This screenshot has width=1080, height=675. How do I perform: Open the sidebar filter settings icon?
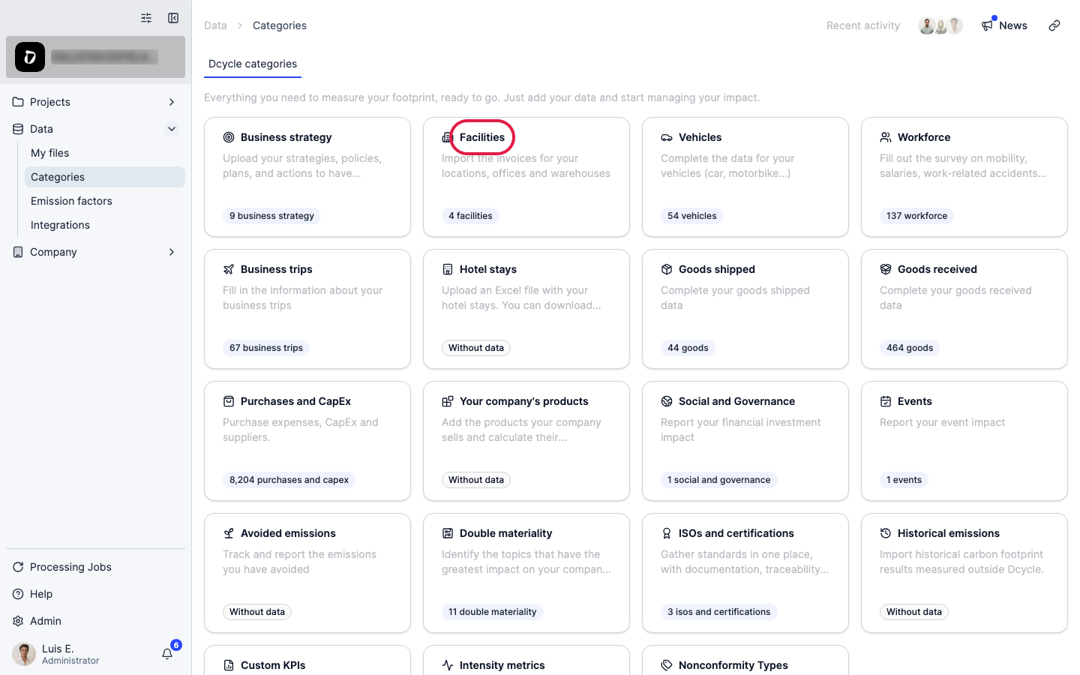tap(146, 18)
